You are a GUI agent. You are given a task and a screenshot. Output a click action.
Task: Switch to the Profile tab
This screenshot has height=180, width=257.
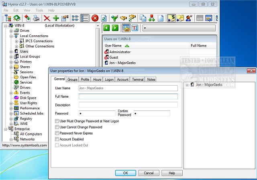coord(85,80)
